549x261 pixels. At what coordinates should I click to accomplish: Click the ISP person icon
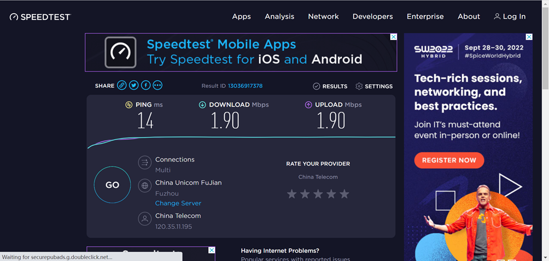(x=144, y=219)
